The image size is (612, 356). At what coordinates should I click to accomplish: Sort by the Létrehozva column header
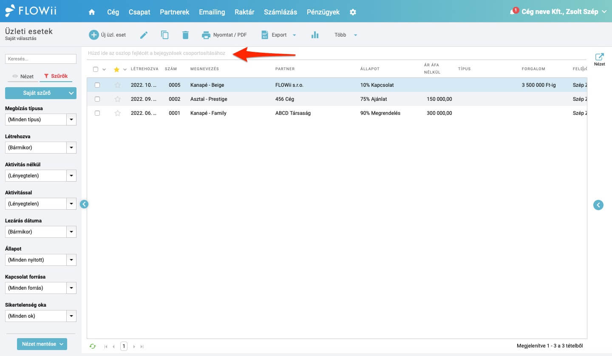[x=144, y=69]
